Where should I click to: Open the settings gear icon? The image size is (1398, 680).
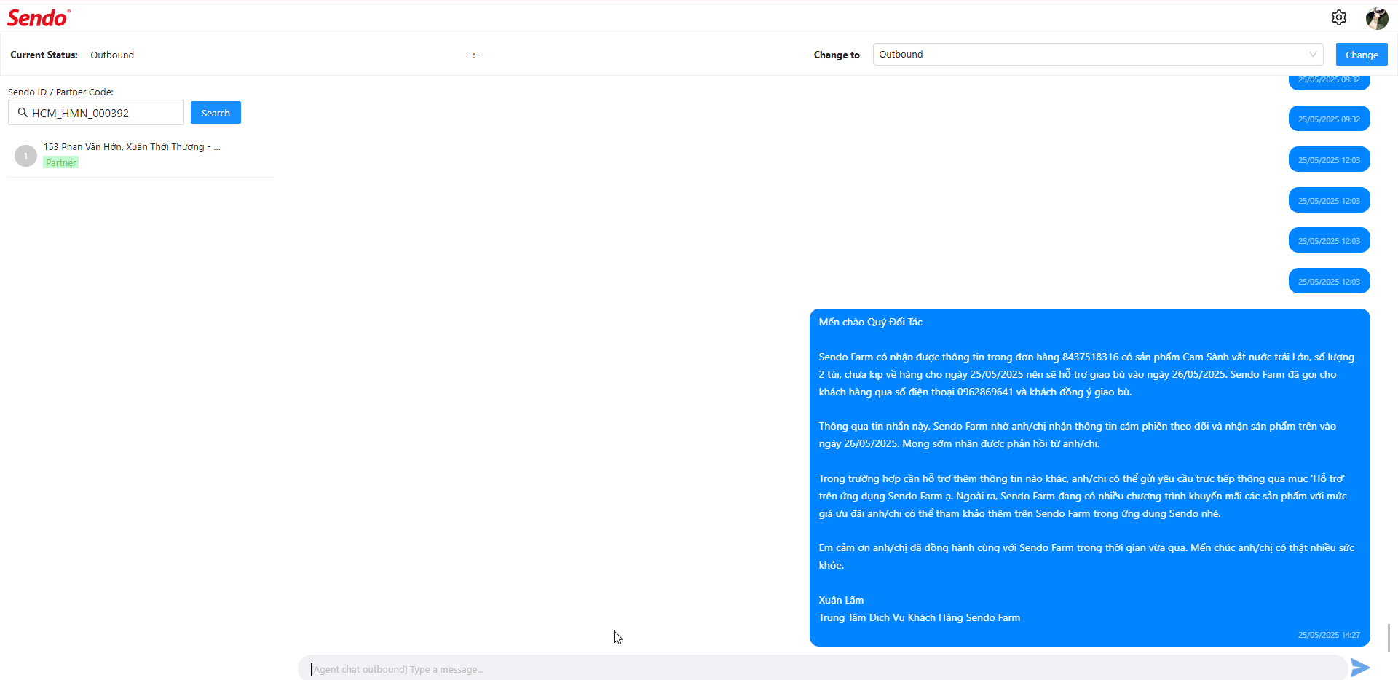[x=1338, y=17]
